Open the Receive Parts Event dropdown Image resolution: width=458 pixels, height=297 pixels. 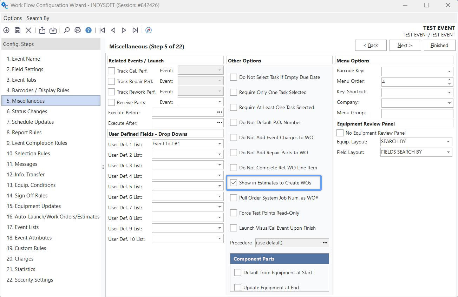click(220, 102)
